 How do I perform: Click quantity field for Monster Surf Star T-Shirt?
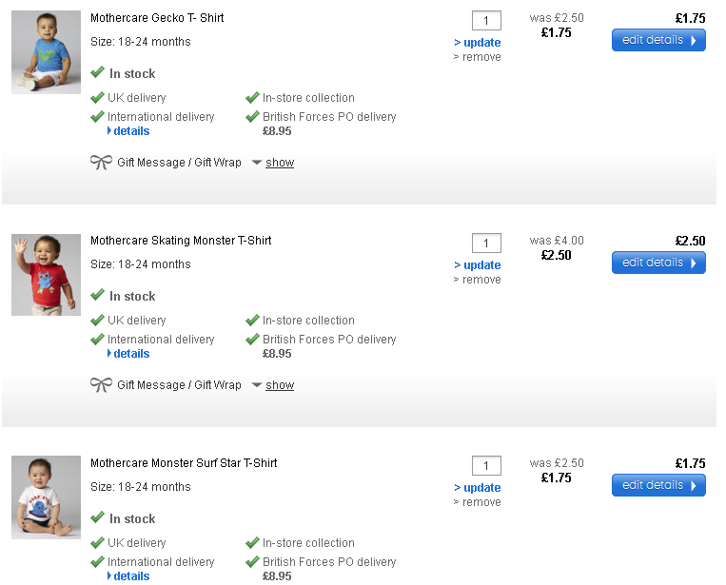pos(486,466)
